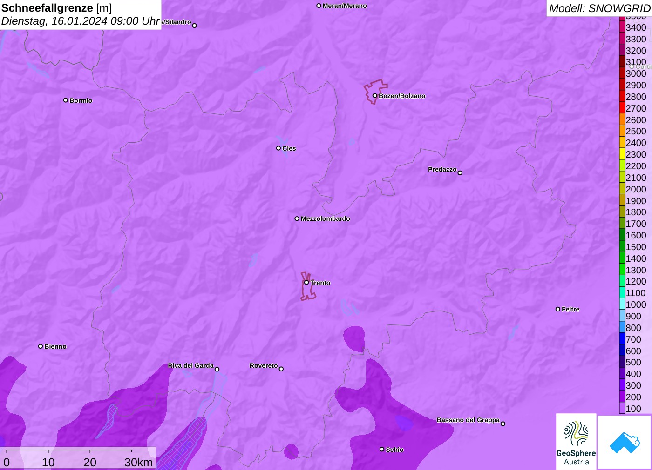Viewport: 652px width, 470px height.
Task: Click the legend value 400
Action: tap(633, 374)
